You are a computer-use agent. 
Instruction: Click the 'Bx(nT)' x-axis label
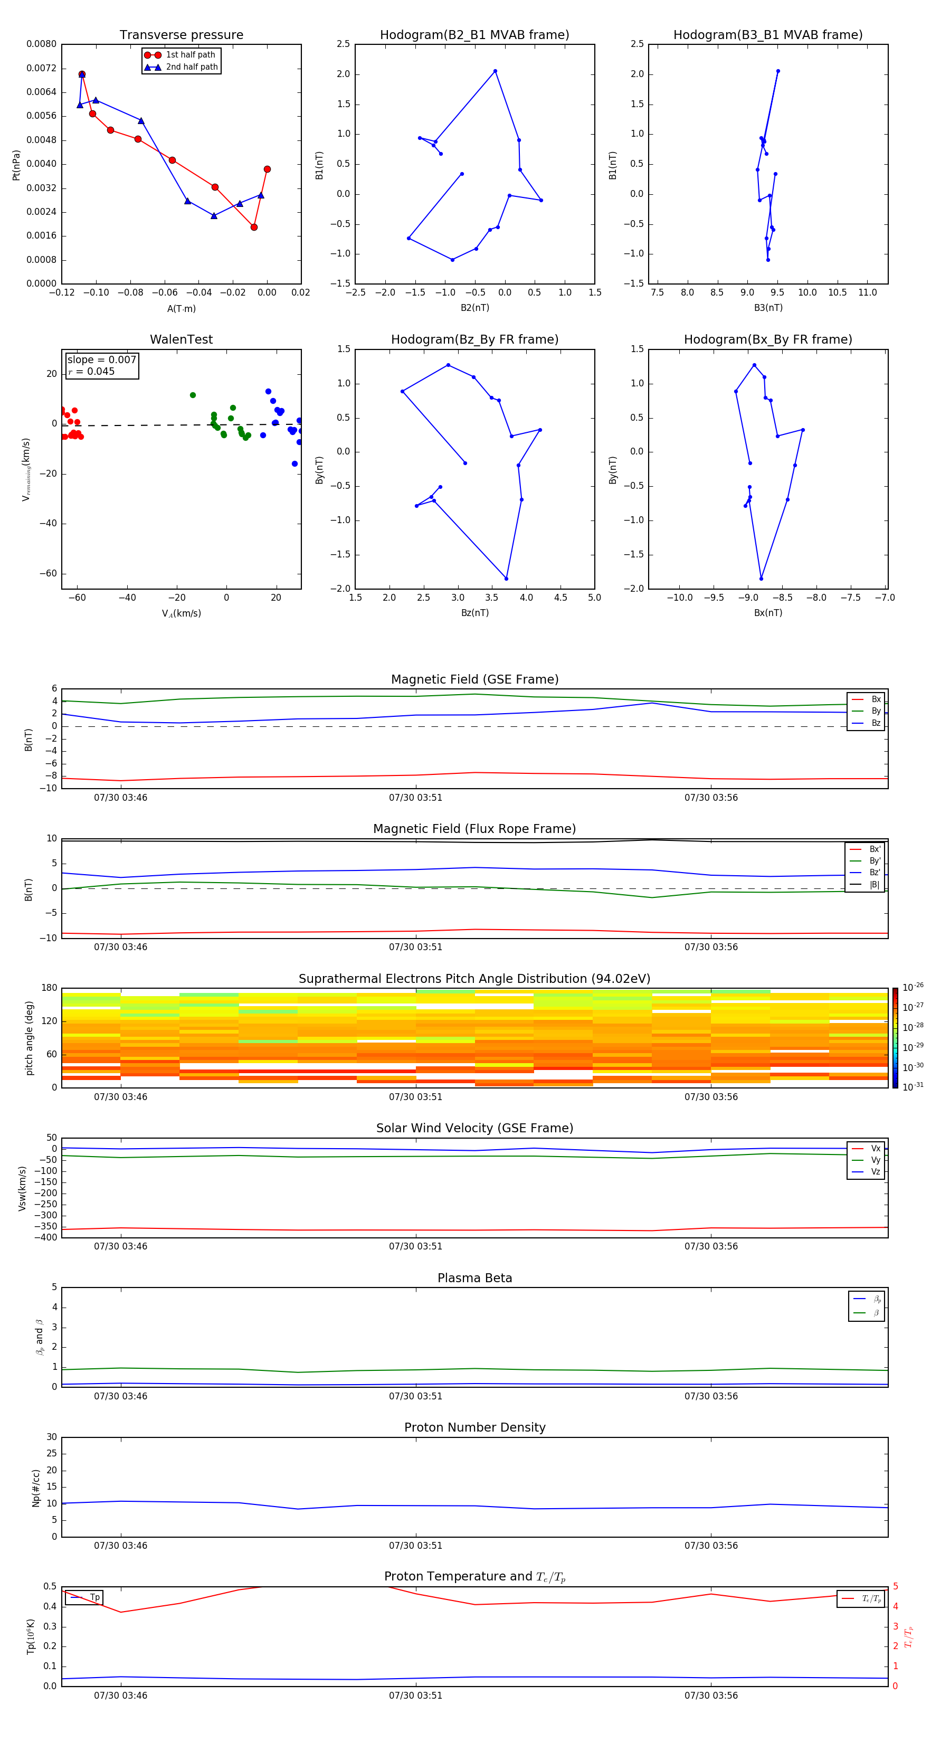(x=768, y=613)
